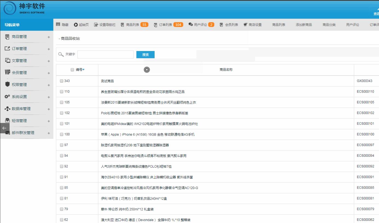This screenshot has height=223, width=379.
Task: Click the sort arrow beside 编号 column
Action: click(x=83, y=70)
